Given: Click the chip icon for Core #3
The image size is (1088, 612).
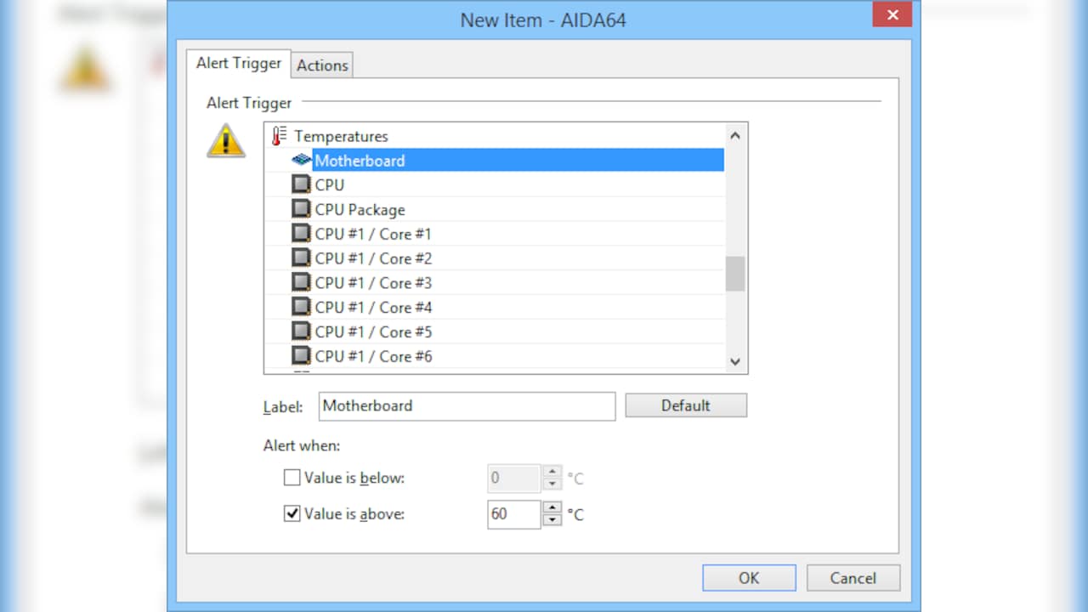Looking at the screenshot, I should [301, 282].
